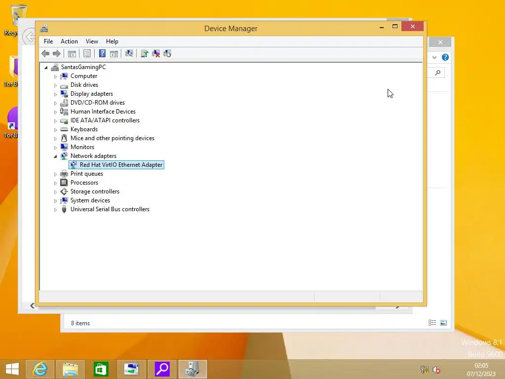The image size is (505, 379).
Task: Expand Universal Serial Bus controllers category
Action: (55, 209)
